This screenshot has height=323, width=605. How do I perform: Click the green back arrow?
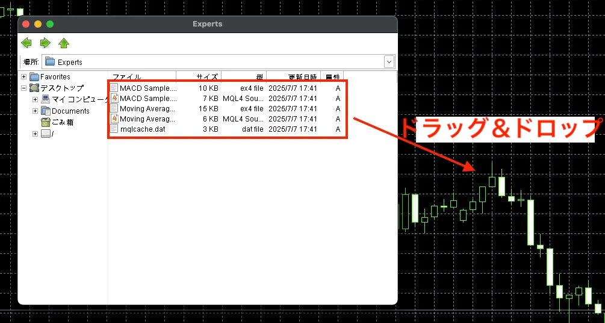click(26, 43)
